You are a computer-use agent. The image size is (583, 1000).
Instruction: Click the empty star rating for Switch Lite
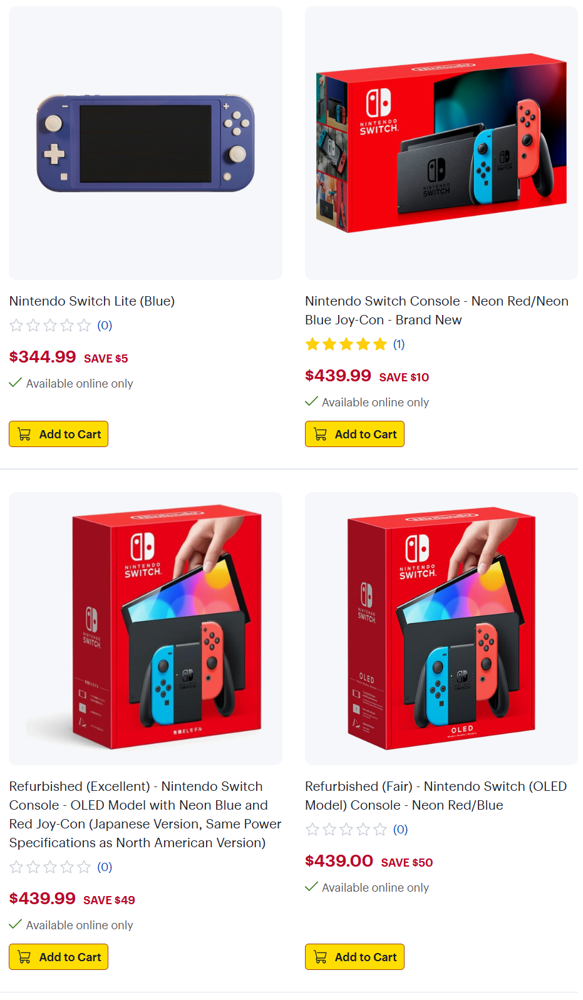pos(50,326)
